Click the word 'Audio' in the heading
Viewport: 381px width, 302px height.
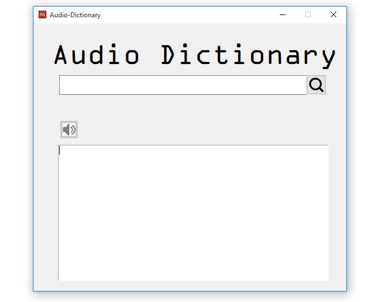(97, 55)
